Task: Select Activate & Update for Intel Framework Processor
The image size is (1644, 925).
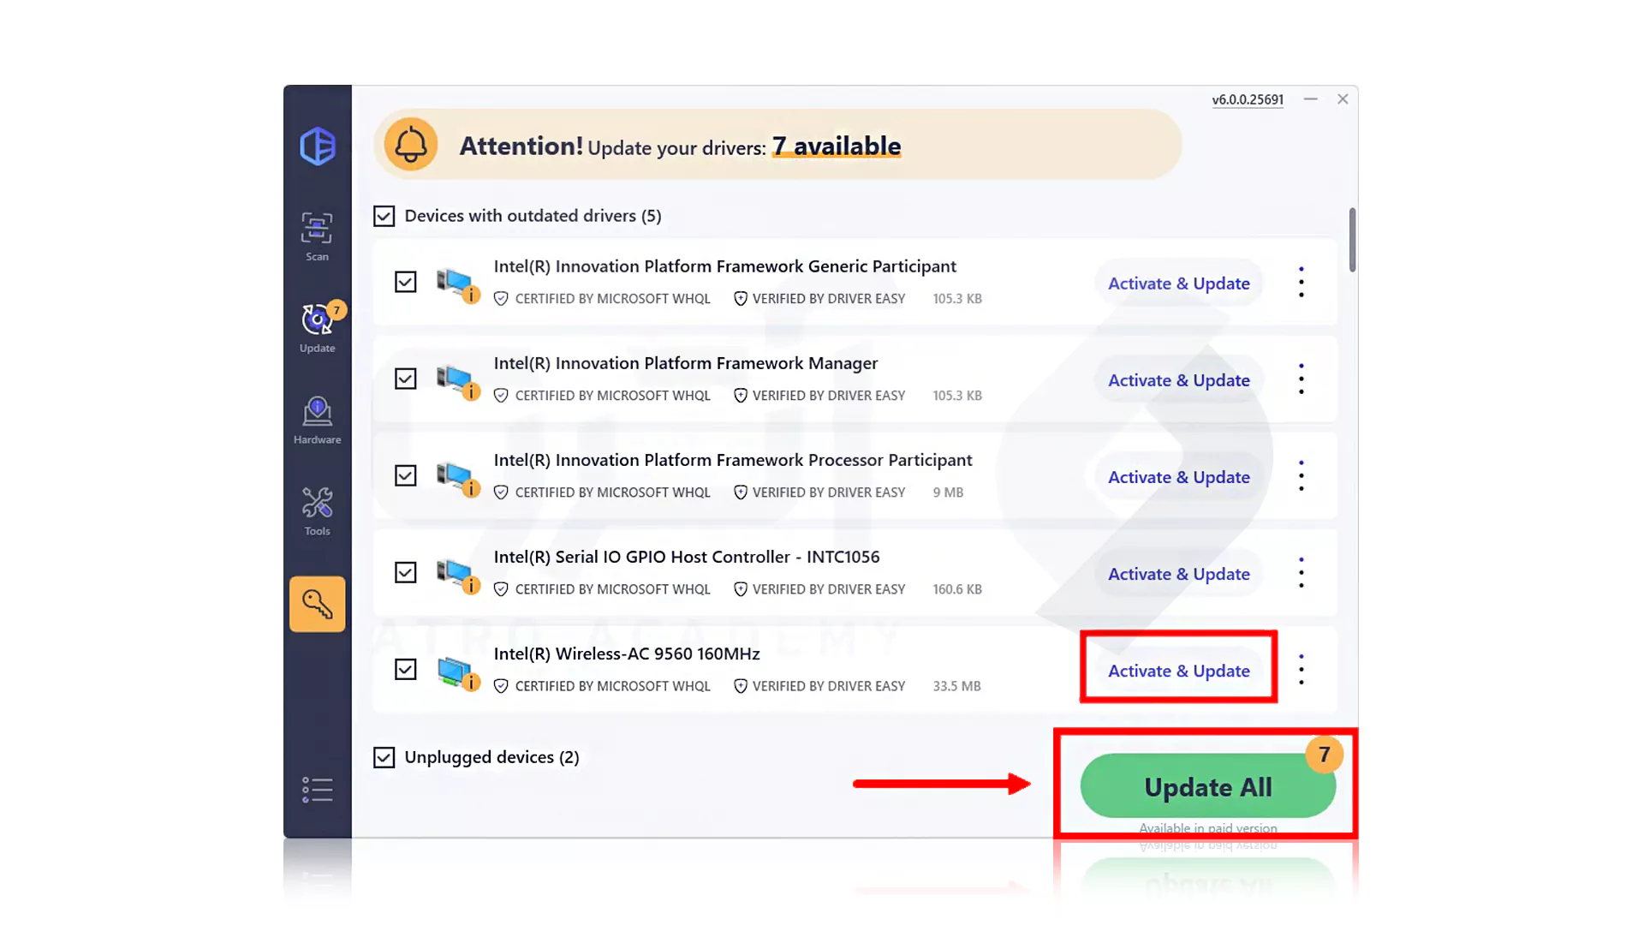Action: 1179,475
